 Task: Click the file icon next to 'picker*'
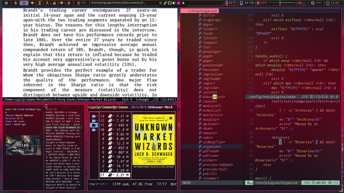point(200,160)
